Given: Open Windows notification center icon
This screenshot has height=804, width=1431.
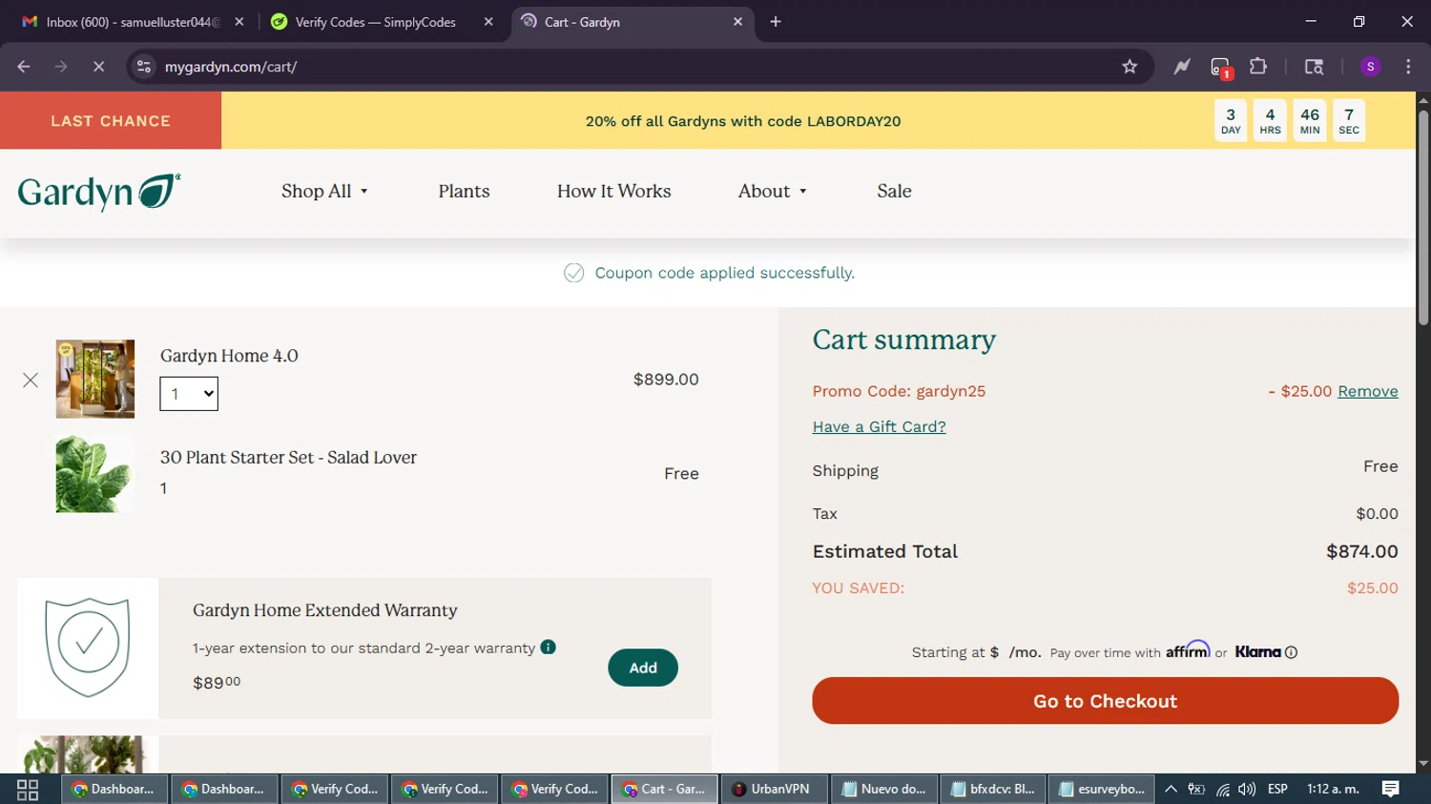Looking at the screenshot, I should click(x=1390, y=789).
